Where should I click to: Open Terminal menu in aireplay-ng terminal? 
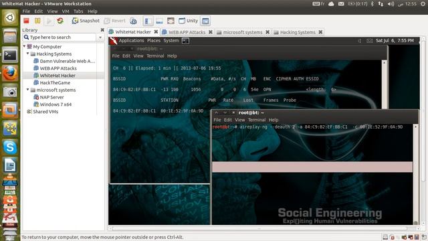(257, 120)
